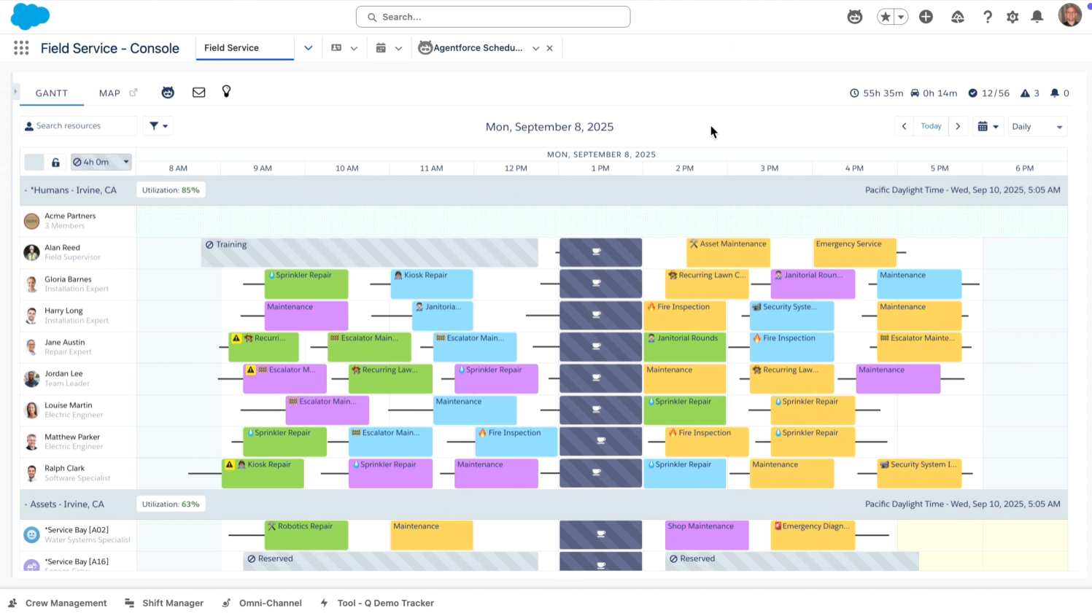The image size is (1092, 616).
Task: Open the Help question mark icon
Action: (988, 17)
